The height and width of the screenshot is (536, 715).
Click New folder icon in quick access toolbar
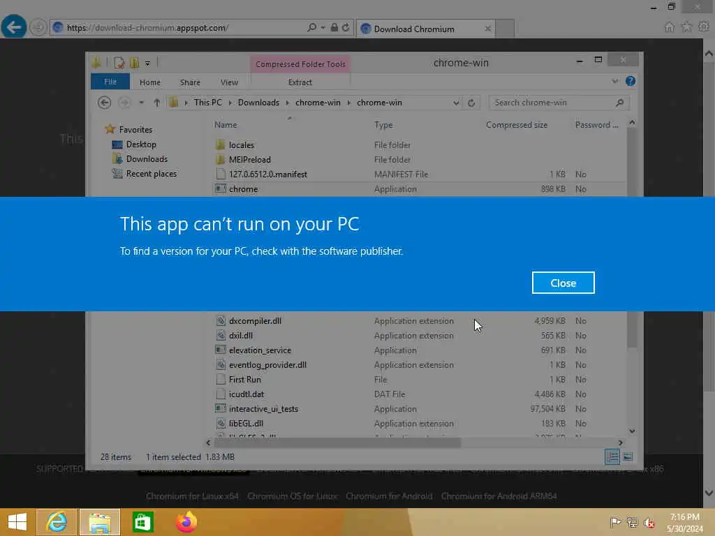pyautogui.click(x=135, y=63)
